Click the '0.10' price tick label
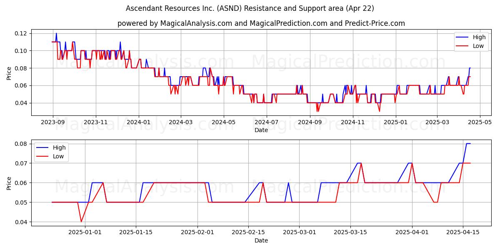 [20, 51]
